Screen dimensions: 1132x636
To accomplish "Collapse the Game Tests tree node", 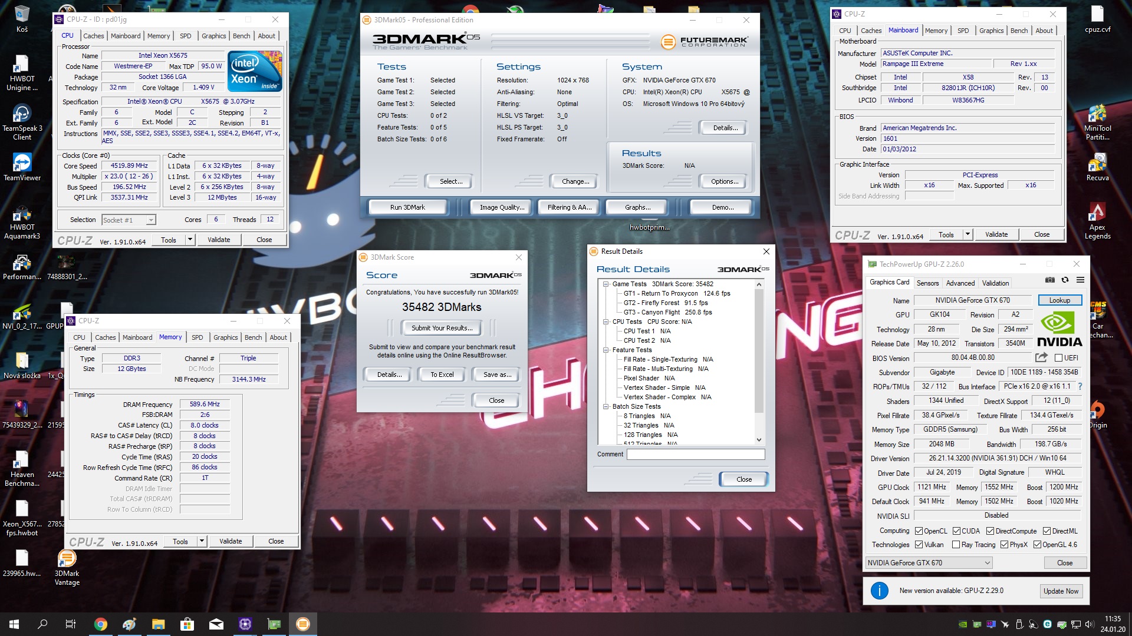I will coord(606,284).
